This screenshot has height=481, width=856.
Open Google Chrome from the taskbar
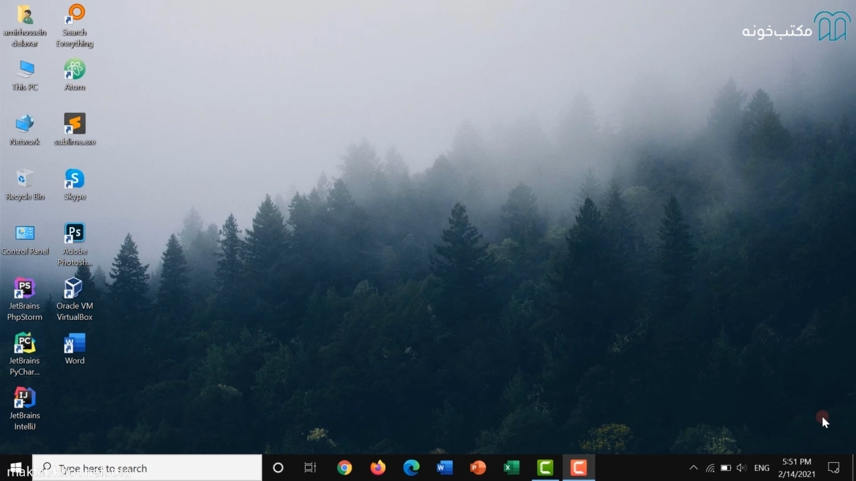pos(344,468)
